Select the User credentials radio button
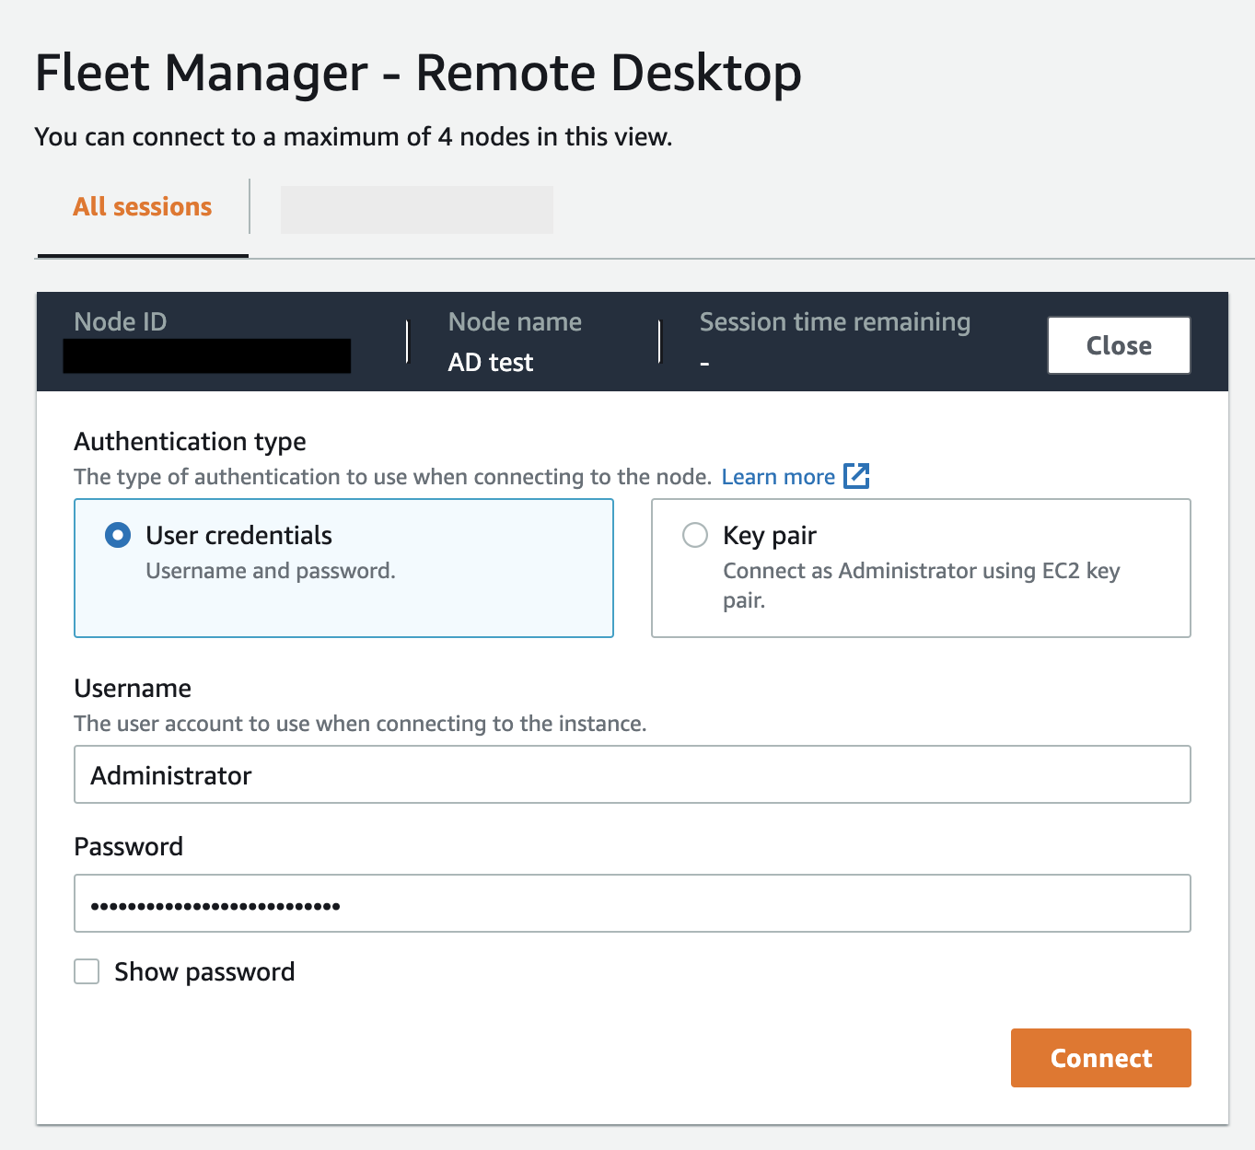The height and width of the screenshot is (1150, 1255). 118,535
